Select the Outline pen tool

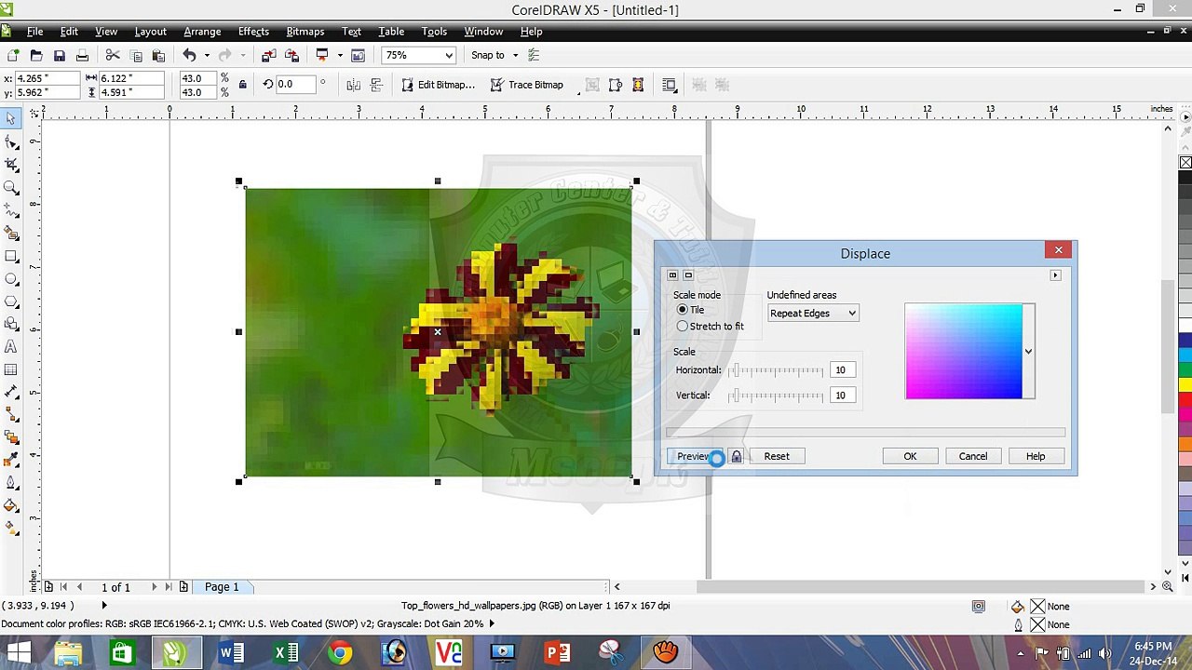point(11,483)
